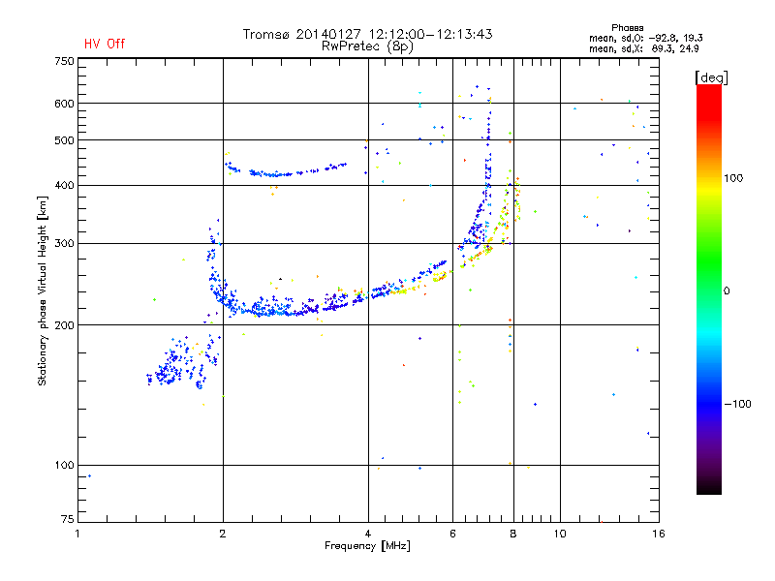Viewport: 775px width, 581px height.
Task: Click the '600' height axis label
Action: click(64, 104)
